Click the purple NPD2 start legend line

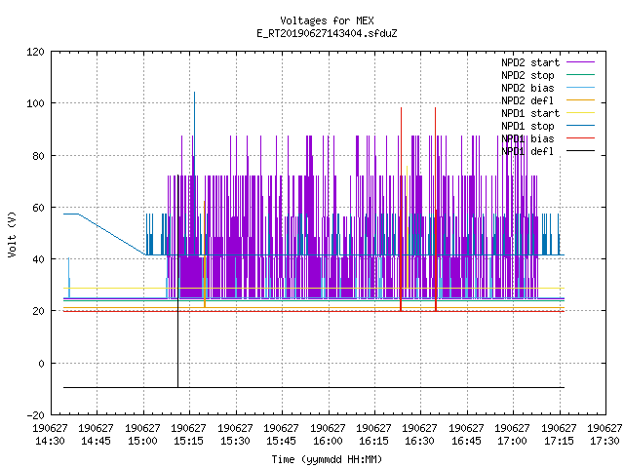click(580, 62)
